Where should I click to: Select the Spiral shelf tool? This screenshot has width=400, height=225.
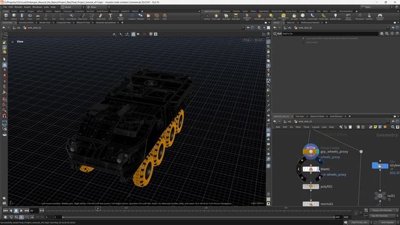click(157, 17)
